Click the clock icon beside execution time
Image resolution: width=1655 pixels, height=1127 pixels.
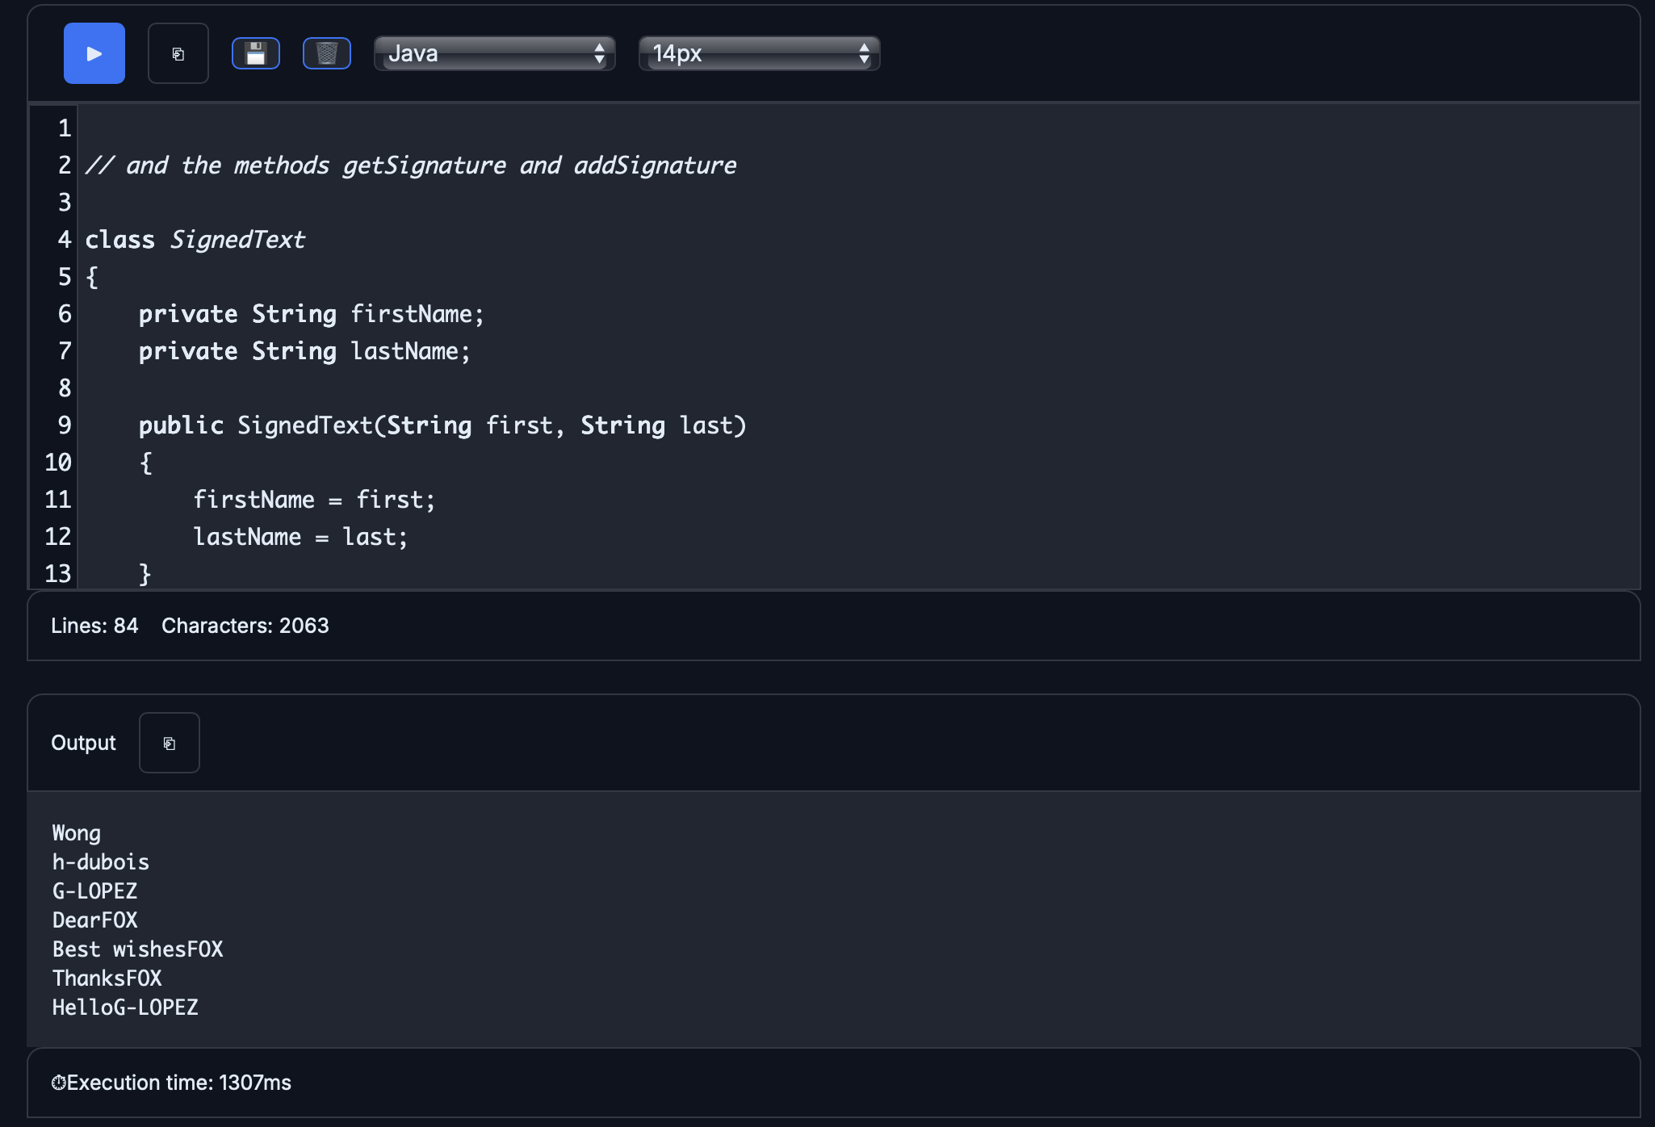pyautogui.click(x=57, y=1082)
